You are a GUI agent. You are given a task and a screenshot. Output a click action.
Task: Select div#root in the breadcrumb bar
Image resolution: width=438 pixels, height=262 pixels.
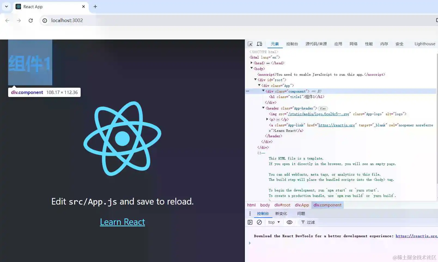pos(282,205)
